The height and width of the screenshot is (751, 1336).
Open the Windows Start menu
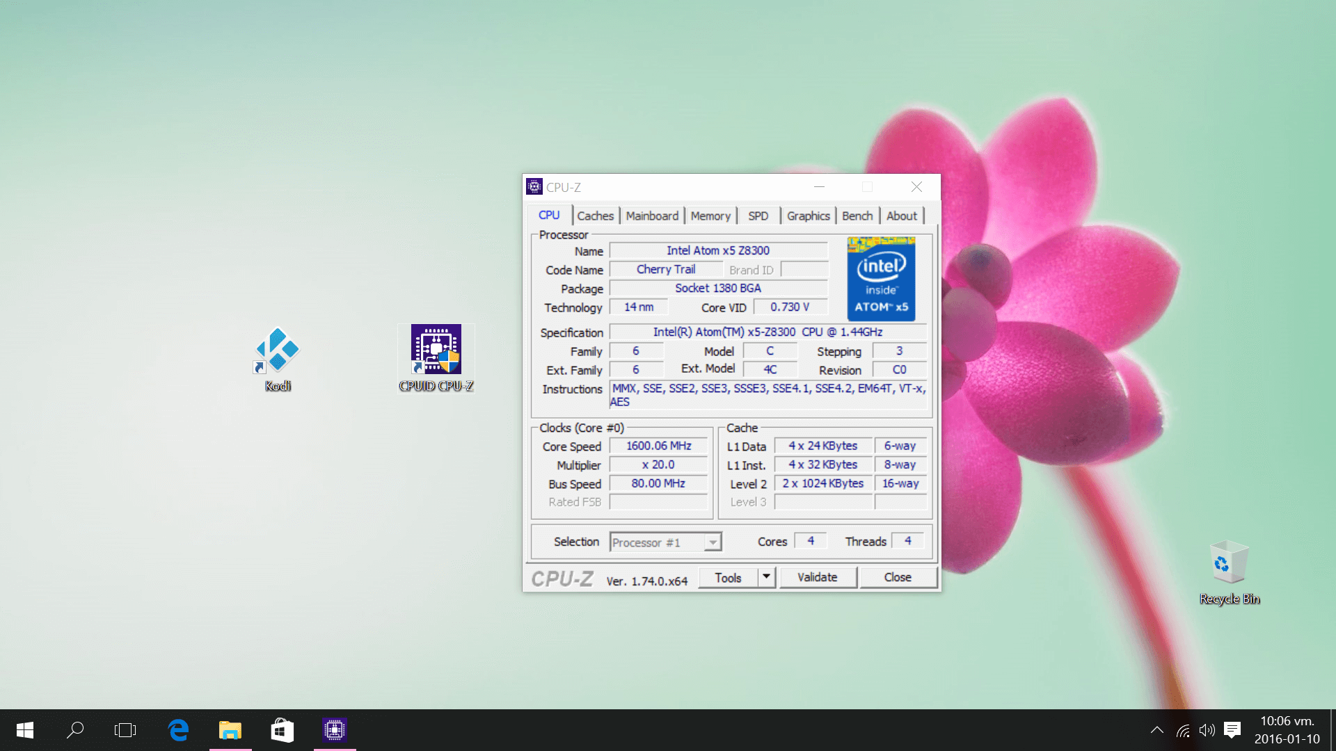(25, 729)
